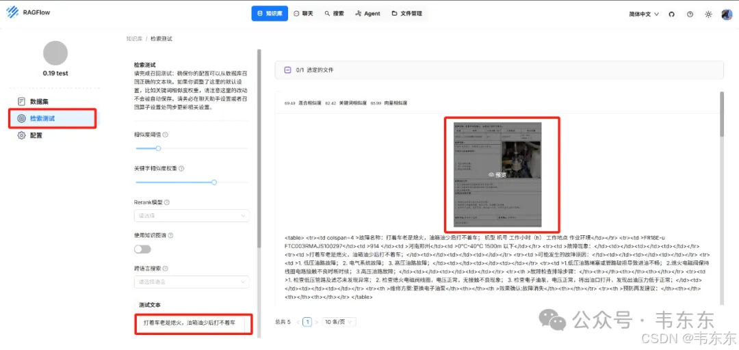Click the 总共 5 results count text
This screenshot has height=350, width=739.
tap(283, 322)
